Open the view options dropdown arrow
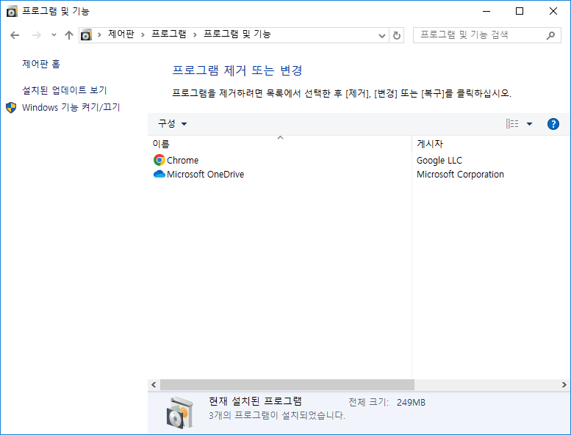 [530, 124]
